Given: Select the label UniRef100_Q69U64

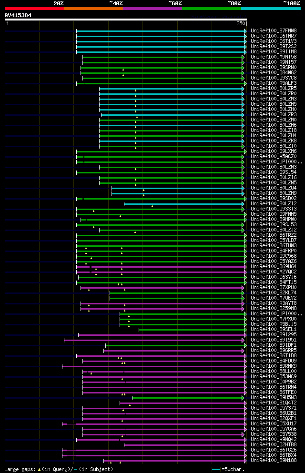Looking at the screenshot, I should pyautogui.click(x=274, y=267).
